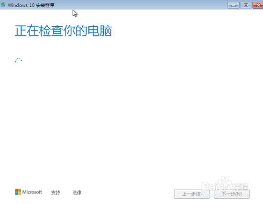Open the 法律 legal link

(x=77, y=193)
